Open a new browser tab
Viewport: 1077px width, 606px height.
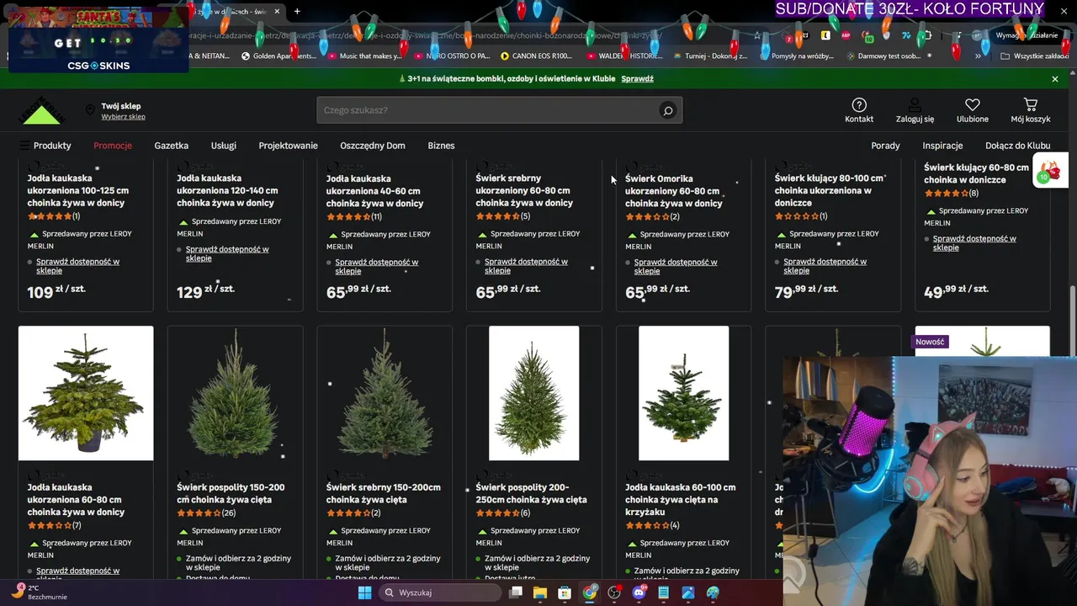point(297,11)
